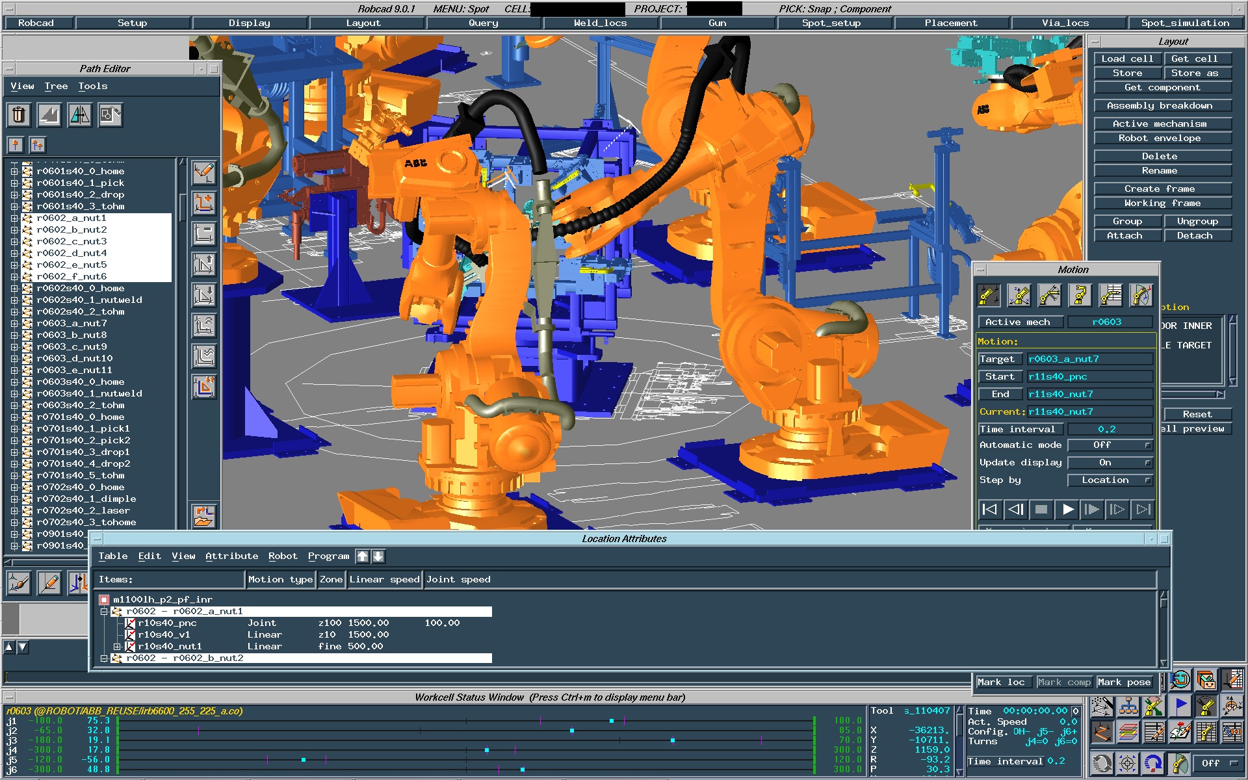The image size is (1248, 780).
Task: Click the move location up icon
Action: (204, 265)
